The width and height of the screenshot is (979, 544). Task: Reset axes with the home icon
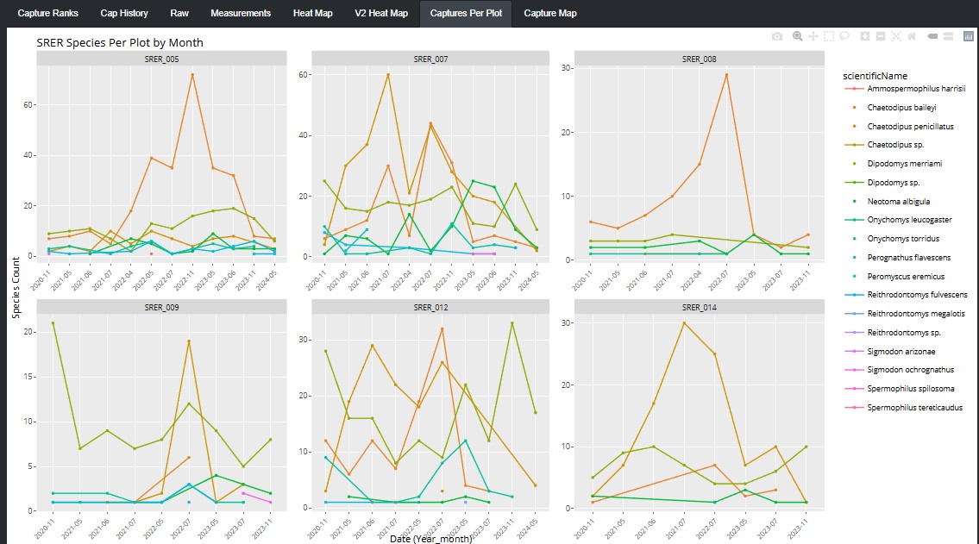click(x=911, y=36)
